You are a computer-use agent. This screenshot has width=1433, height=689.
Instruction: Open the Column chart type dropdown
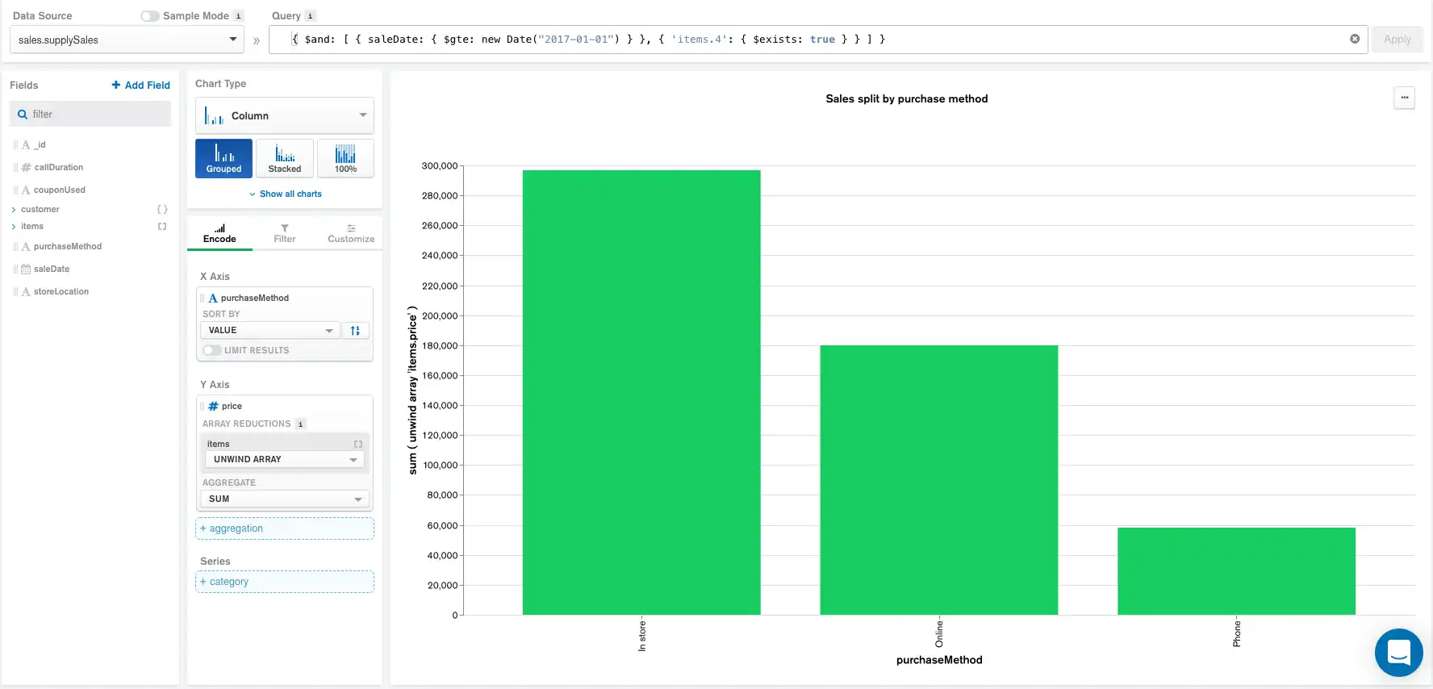(284, 115)
